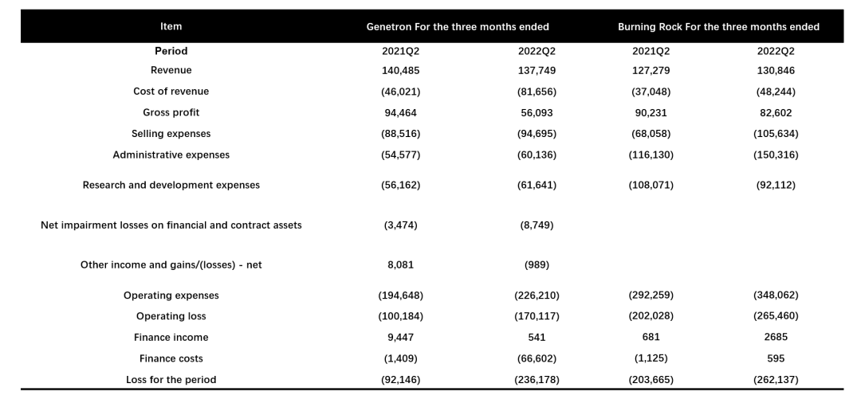
Task: Click Burning Rock 2022Q2 gross profit 82,602
Action: (x=776, y=112)
